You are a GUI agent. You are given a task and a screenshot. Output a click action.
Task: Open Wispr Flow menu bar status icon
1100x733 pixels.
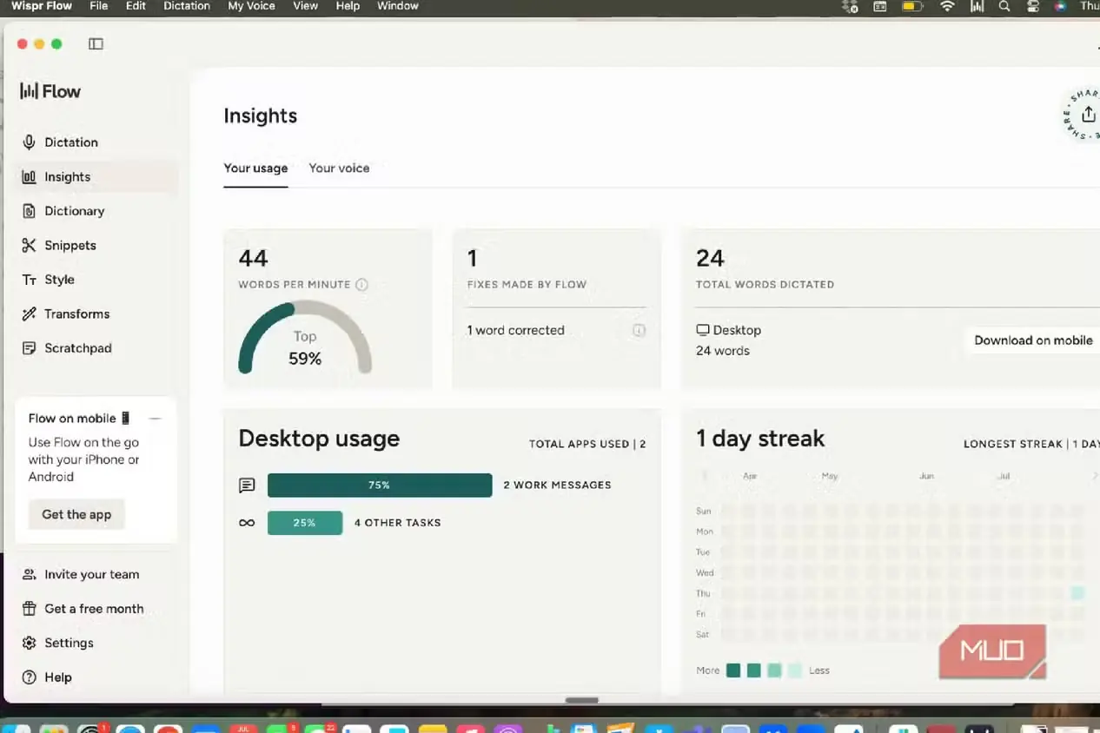(977, 6)
